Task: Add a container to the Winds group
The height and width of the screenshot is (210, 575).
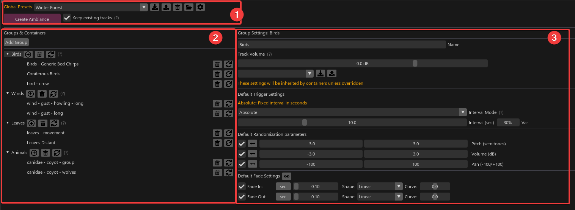Action: pyautogui.click(x=31, y=93)
